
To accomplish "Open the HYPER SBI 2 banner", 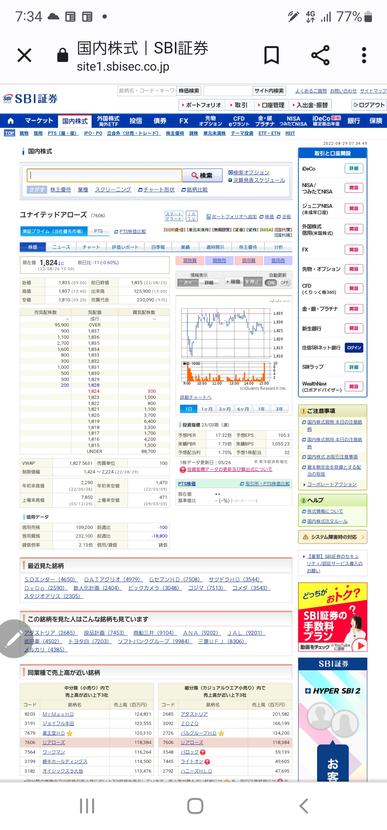I will point(333,719).
